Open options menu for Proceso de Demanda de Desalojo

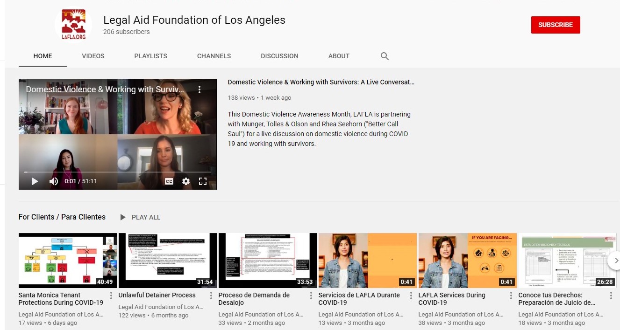[x=311, y=296]
